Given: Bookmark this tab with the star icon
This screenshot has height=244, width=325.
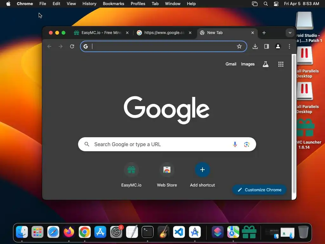Looking at the screenshot, I should (x=239, y=46).
